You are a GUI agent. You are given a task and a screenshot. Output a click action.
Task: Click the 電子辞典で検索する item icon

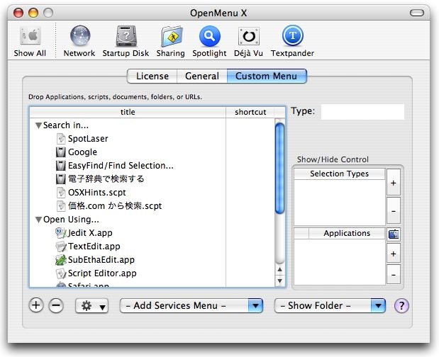[x=61, y=178]
